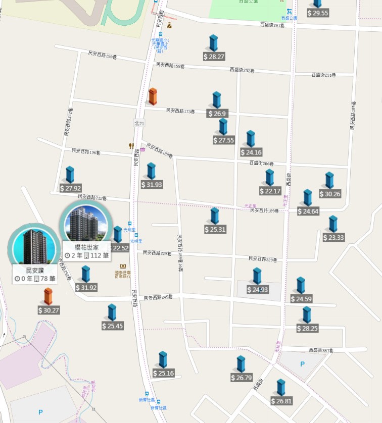This screenshot has height=423, width=382.
Task: Select the blue building marker priced $ 29.55
Action: coord(317,4)
